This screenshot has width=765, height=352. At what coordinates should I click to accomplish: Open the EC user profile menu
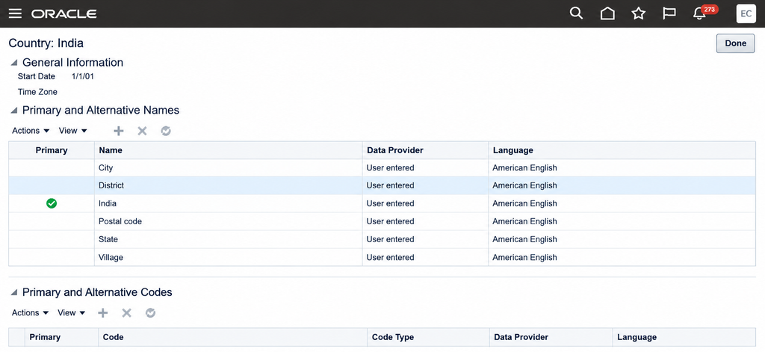tap(746, 13)
